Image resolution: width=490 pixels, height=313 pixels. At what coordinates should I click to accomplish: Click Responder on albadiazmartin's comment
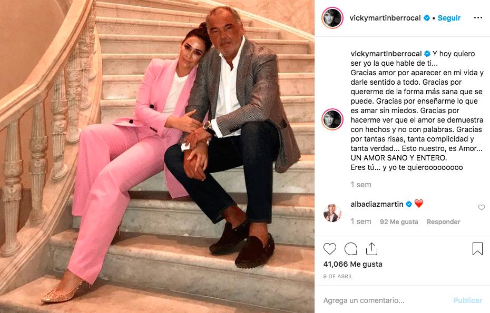(443, 222)
